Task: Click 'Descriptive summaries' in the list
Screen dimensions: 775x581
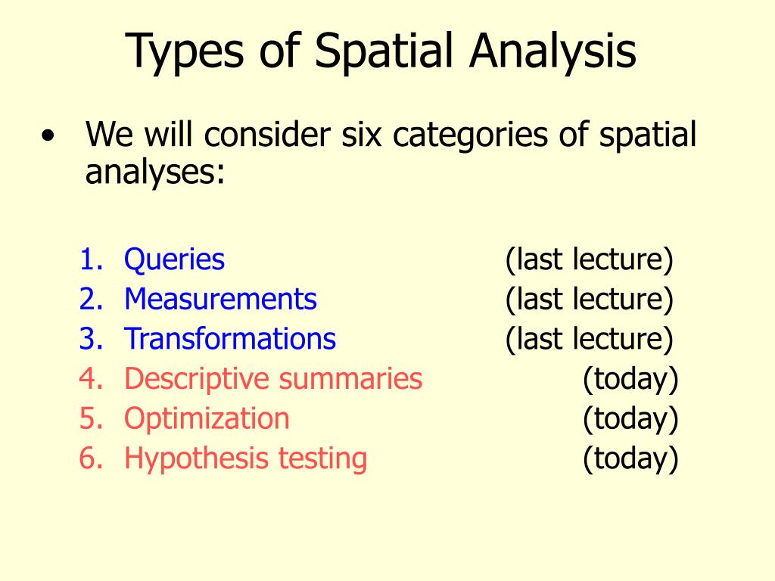Action: click(273, 379)
